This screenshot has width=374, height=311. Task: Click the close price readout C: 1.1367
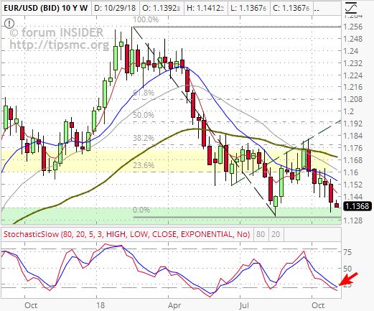[x=291, y=9]
